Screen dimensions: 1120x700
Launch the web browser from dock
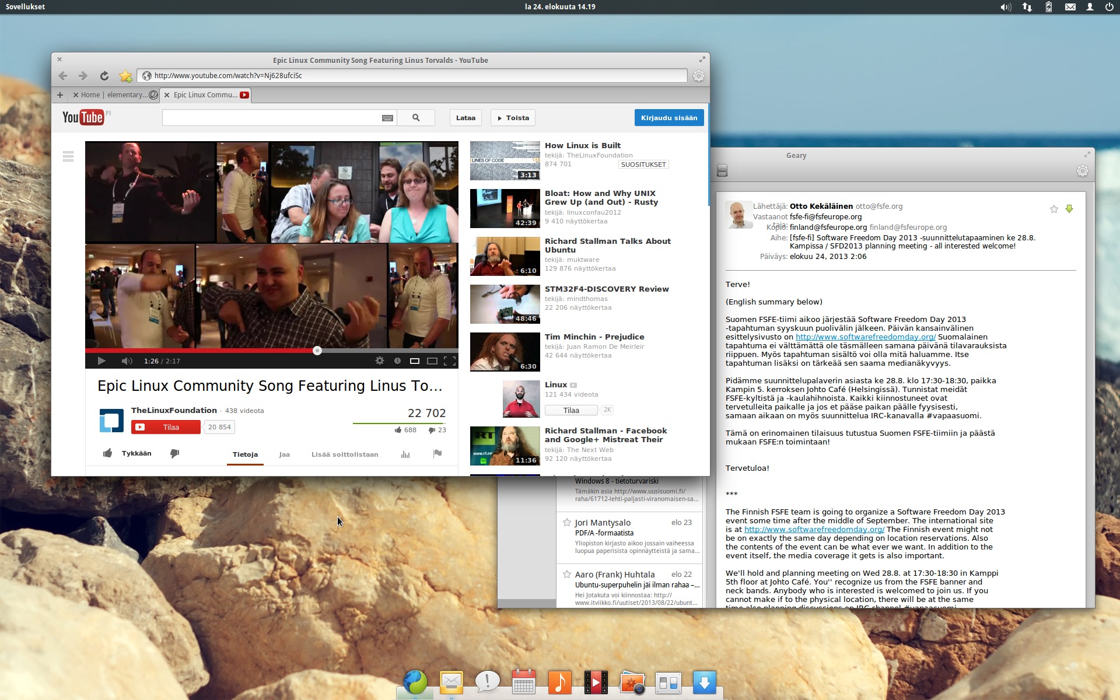point(415,682)
